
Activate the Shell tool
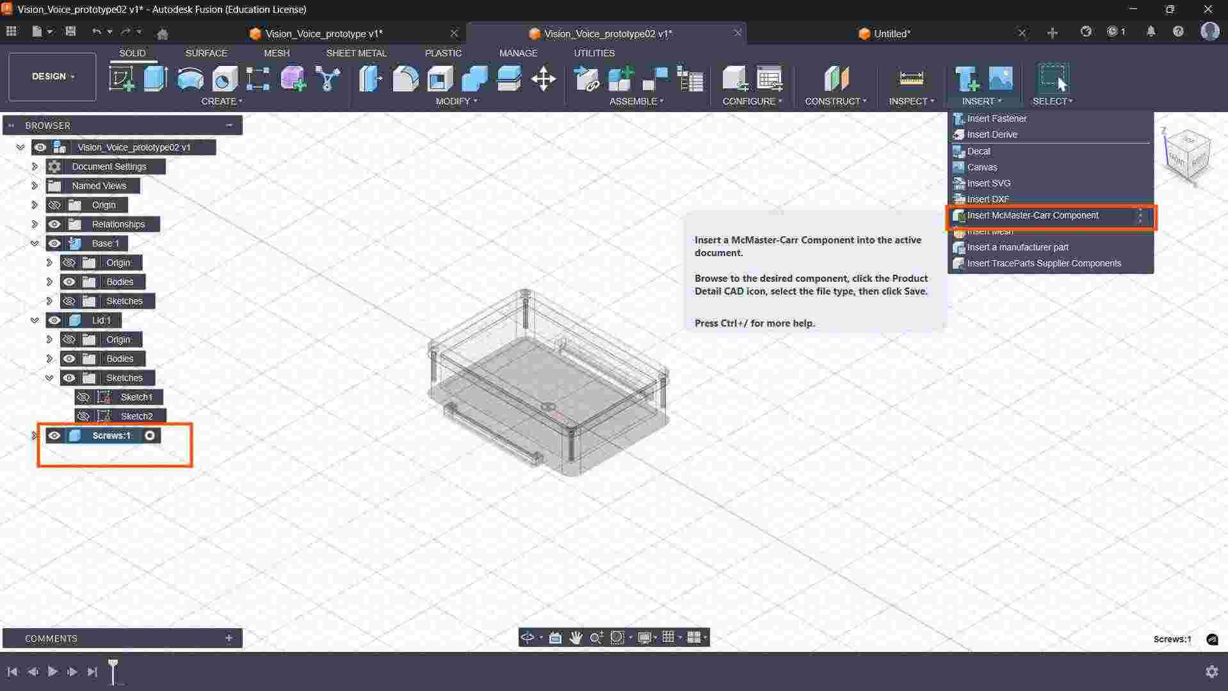(440, 79)
